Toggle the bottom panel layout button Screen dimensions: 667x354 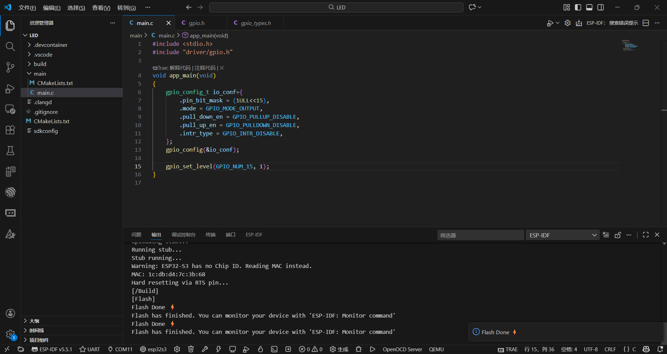point(589,7)
